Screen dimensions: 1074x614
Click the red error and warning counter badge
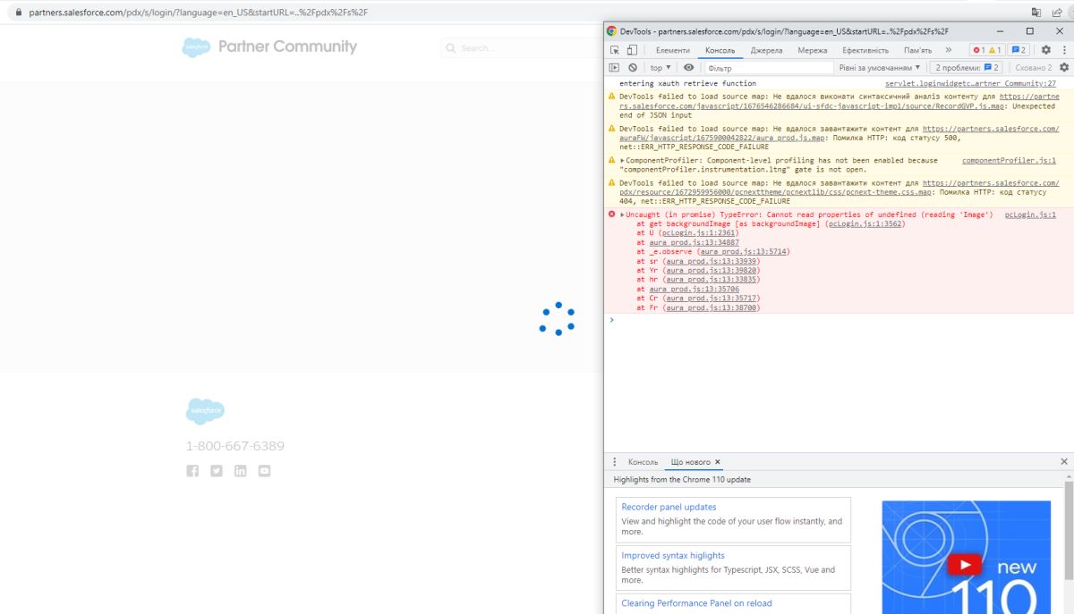[987, 50]
